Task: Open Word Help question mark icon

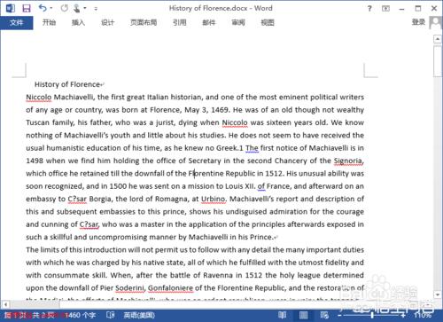Action: (369, 8)
